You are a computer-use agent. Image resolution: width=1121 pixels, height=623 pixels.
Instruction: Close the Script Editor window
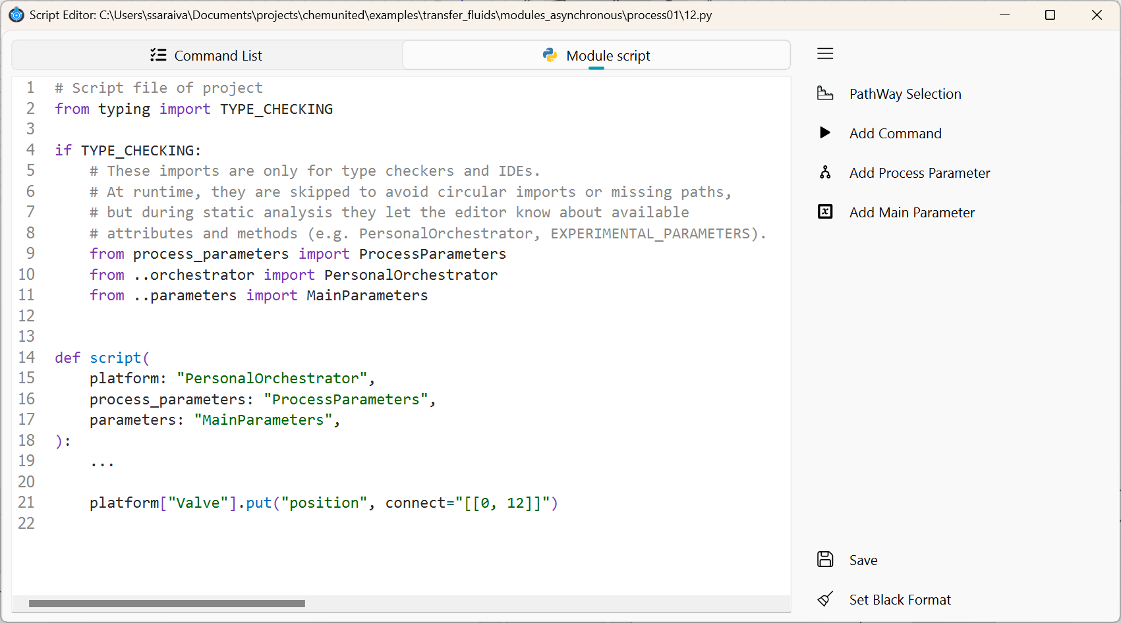click(1097, 14)
